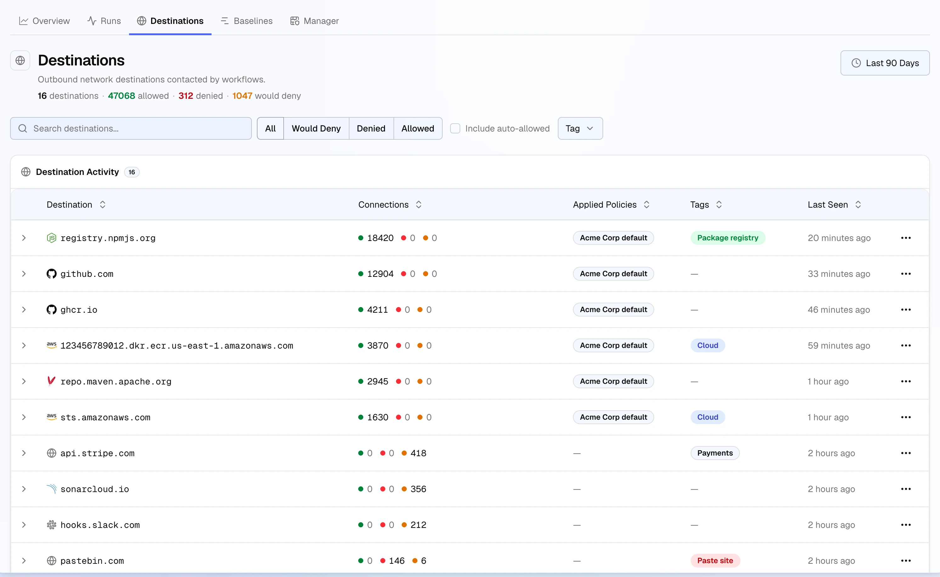Open more actions for repo.maven.apache.org
The width and height of the screenshot is (940, 577).
pyautogui.click(x=906, y=382)
